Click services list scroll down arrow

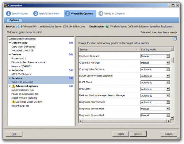[172, 118]
